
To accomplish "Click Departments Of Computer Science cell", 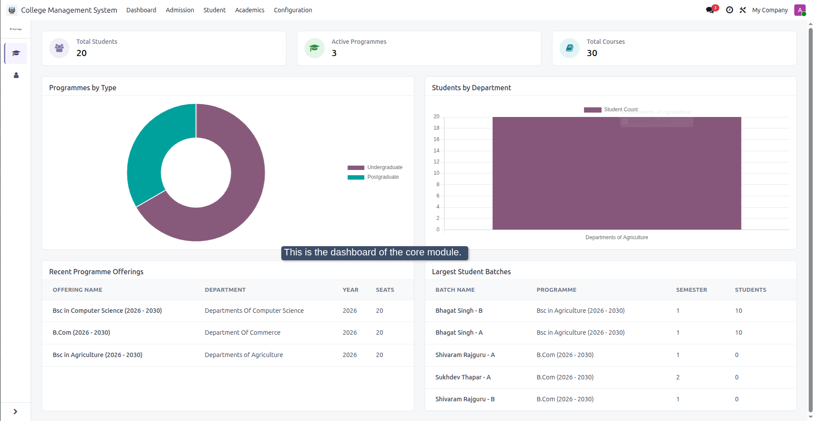I will click(254, 311).
